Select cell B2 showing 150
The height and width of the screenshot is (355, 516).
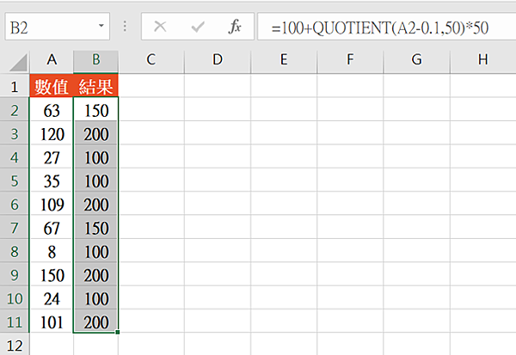point(95,110)
